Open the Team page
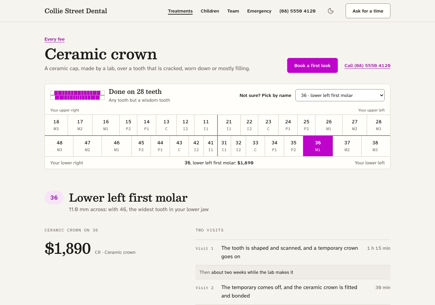The image size is (435, 305). [233, 11]
